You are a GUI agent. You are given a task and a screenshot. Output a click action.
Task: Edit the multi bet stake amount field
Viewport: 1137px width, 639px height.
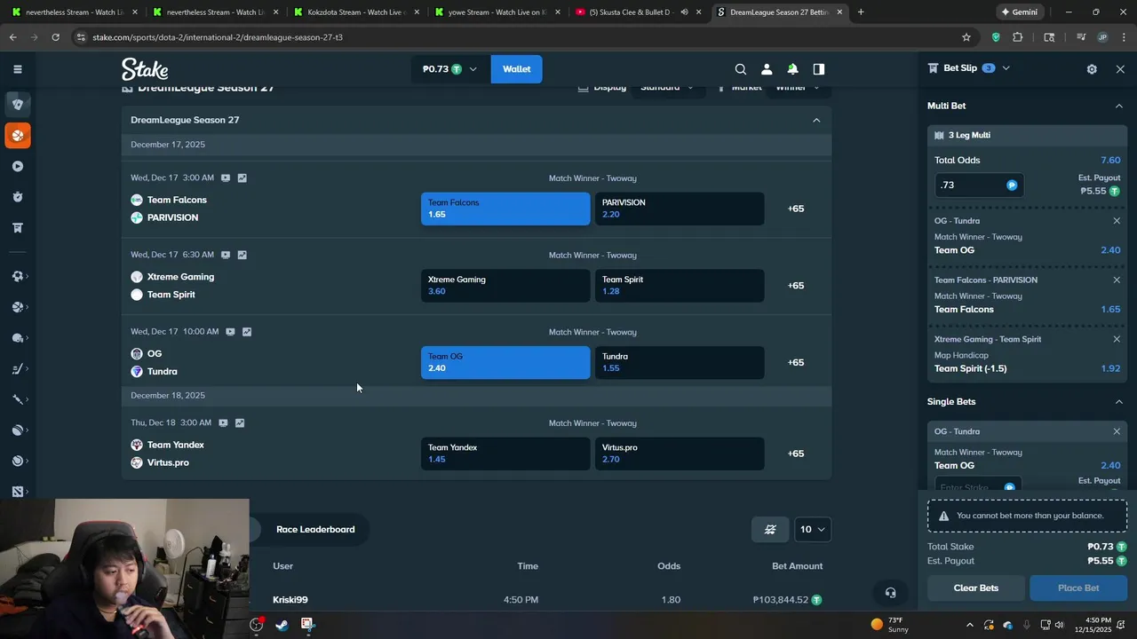977,185
